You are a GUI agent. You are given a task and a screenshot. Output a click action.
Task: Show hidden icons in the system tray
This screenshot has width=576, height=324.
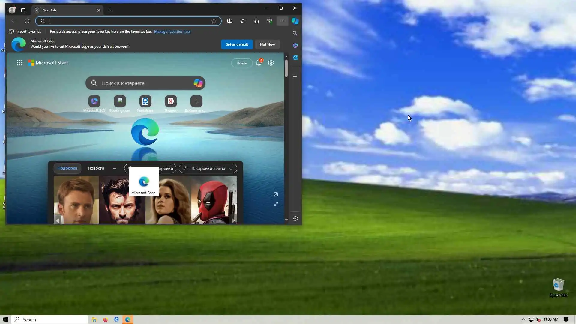click(x=523, y=319)
